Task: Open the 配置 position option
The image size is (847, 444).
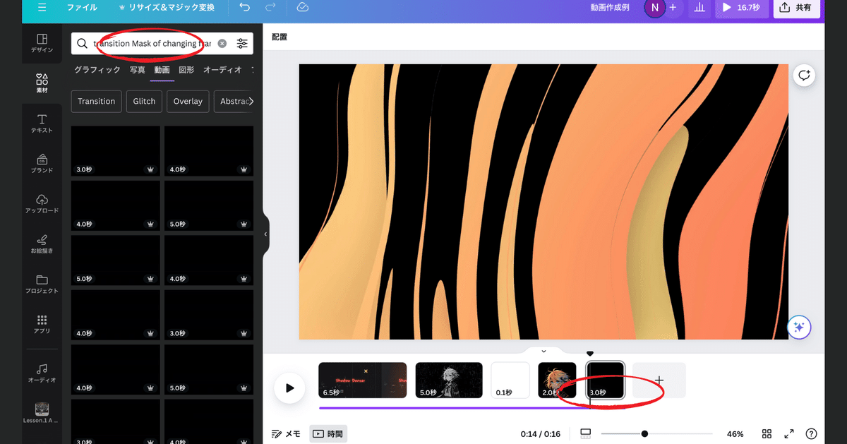Action: click(x=280, y=37)
